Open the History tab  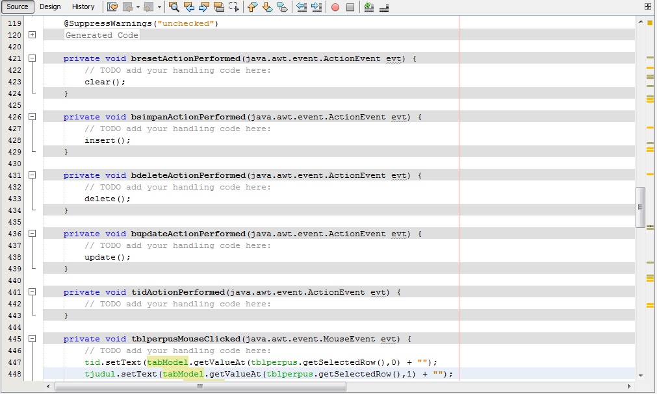(x=83, y=6)
